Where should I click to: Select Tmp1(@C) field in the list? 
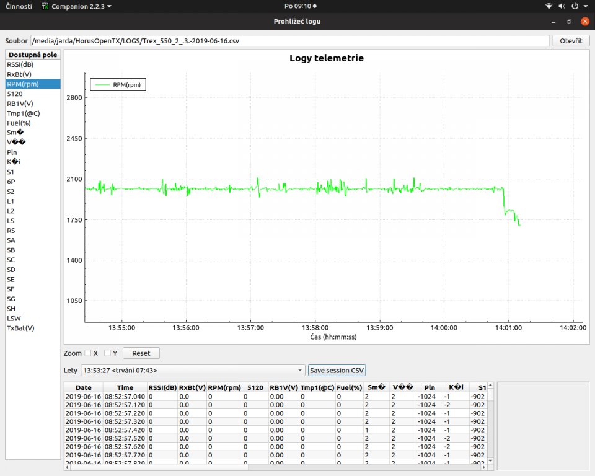pyautogui.click(x=23, y=113)
